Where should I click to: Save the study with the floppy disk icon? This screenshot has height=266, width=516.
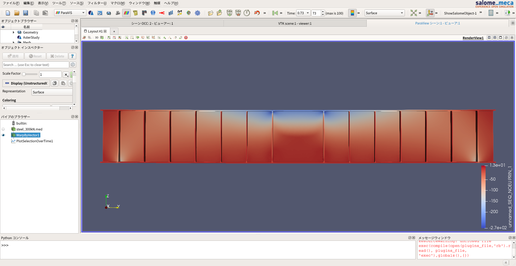click(26, 13)
